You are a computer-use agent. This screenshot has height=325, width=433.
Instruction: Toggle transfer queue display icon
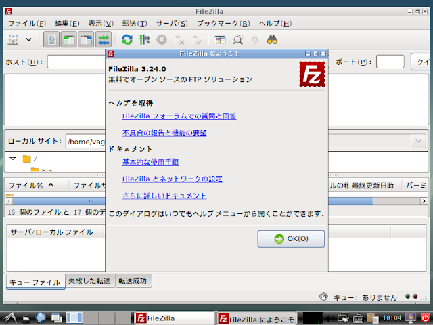(104, 40)
